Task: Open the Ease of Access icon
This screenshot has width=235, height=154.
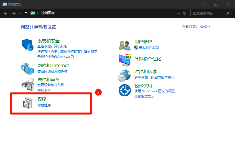Action: tap(124, 90)
